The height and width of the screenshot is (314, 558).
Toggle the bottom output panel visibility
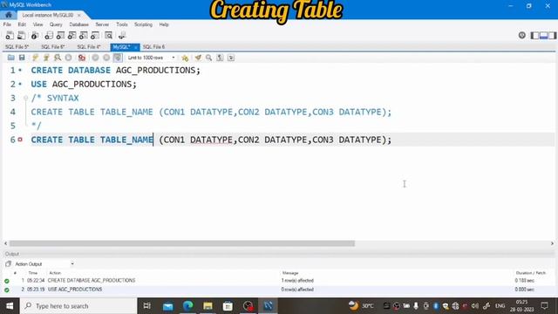tap(543, 35)
